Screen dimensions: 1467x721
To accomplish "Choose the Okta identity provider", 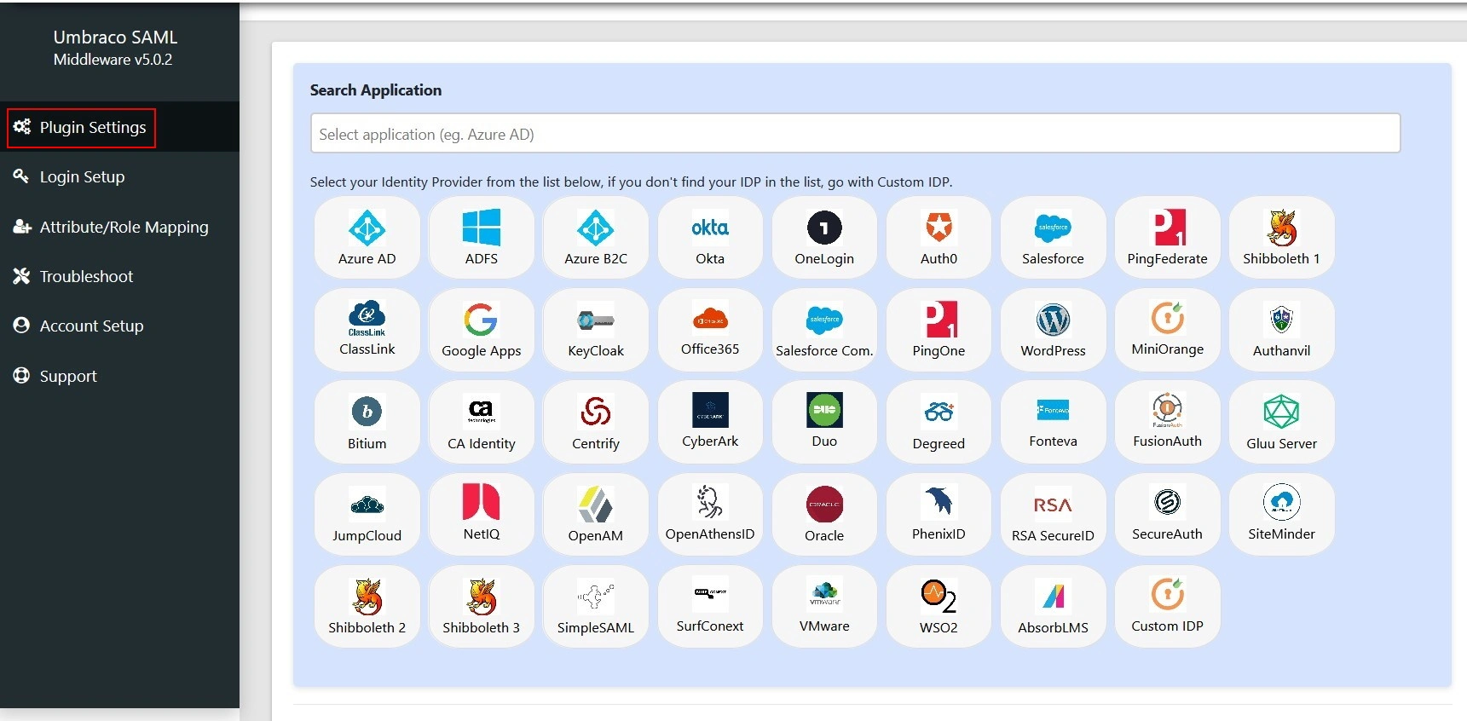I will pos(709,228).
